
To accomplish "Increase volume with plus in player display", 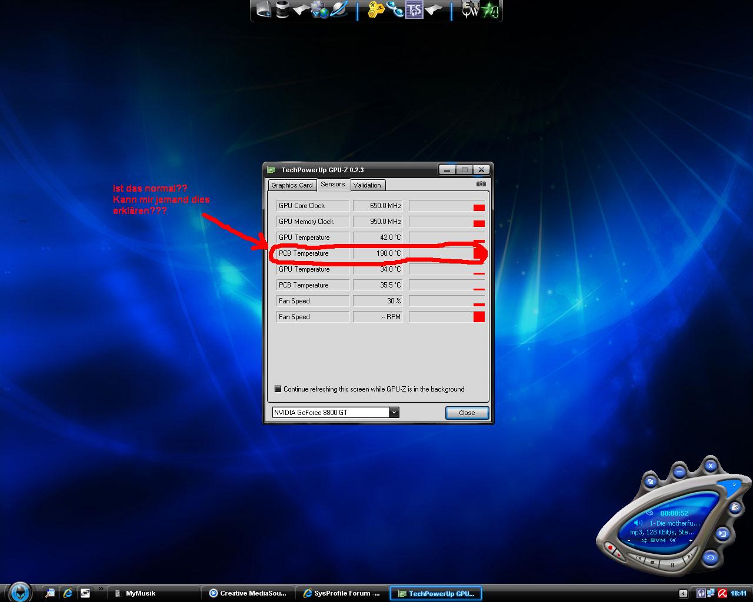I will 691,540.
